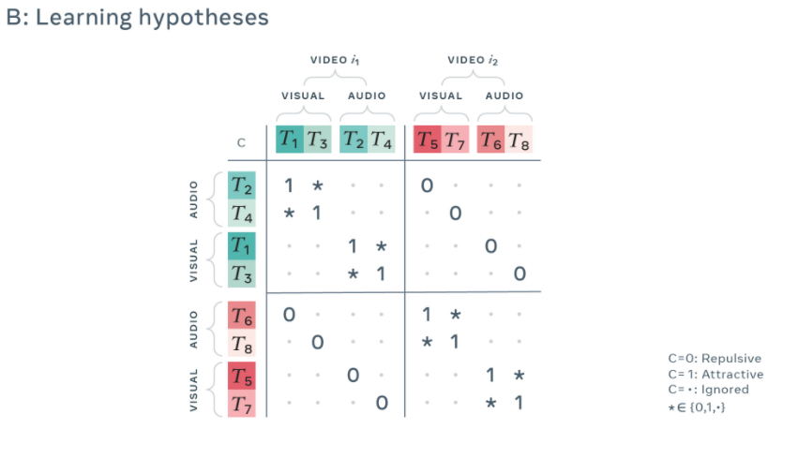798x458 pixels.
Task: Click the "C=0: Repulsive" legend entry
Action: (714, 359)
